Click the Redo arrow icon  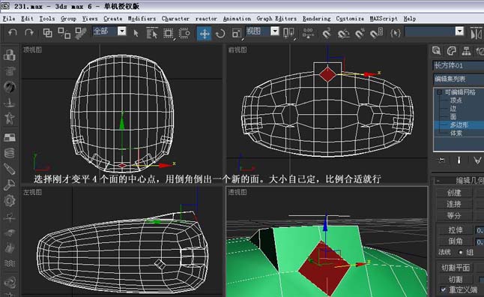pos(29,32)
